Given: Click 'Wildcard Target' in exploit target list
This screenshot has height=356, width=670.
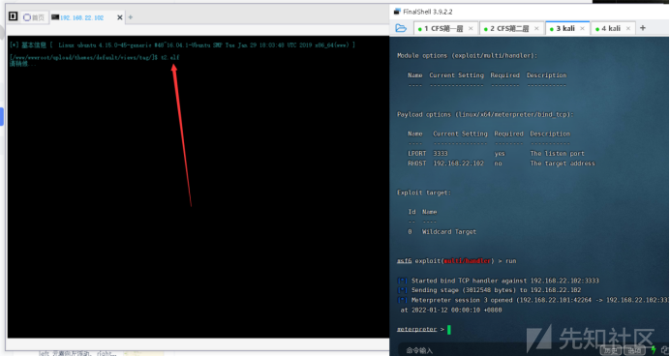Looking at the screenshot, I should pyautogui.click(x=449, y=232).
